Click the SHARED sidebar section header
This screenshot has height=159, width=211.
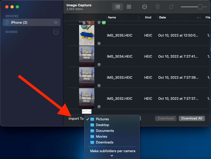tap(12, 32)
